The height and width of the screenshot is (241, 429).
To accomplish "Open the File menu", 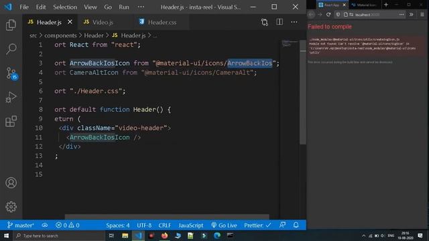I will [24, 7].
